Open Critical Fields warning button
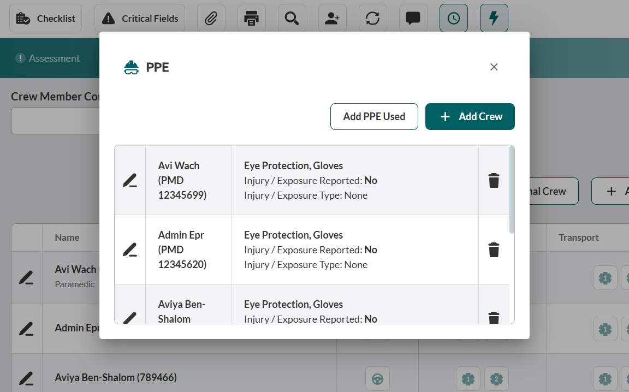The image size is (629, 392). click(140, 19)
